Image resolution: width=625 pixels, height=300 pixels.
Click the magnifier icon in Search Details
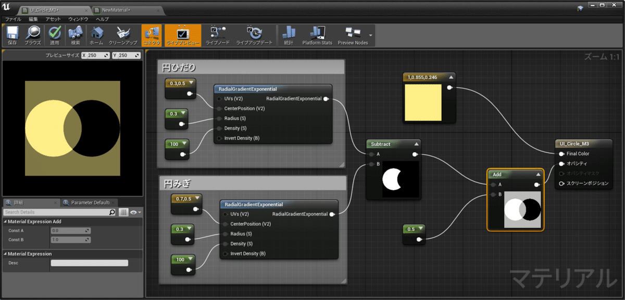[112, 212]
